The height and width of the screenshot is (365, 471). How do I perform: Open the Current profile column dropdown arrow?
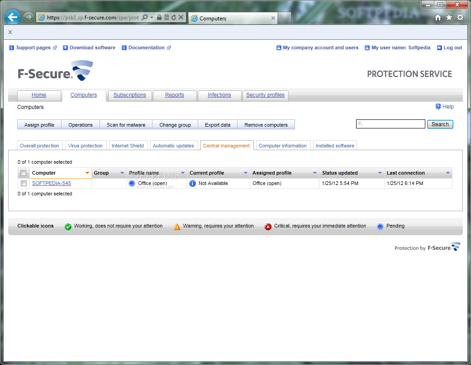point(245,173)
